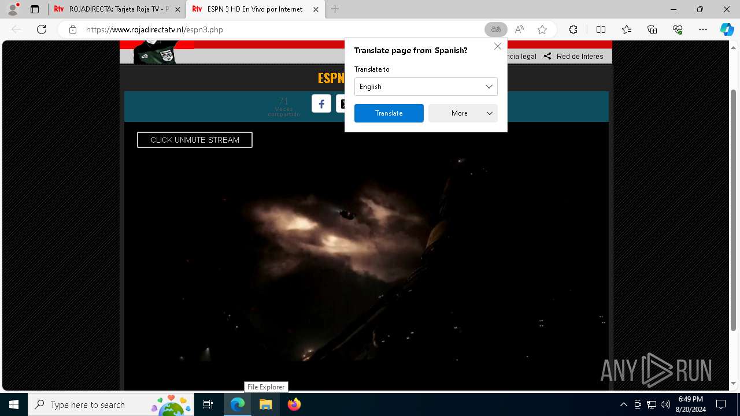
Task: Open Edge Settings and more menu
Action: pos(703,29)
